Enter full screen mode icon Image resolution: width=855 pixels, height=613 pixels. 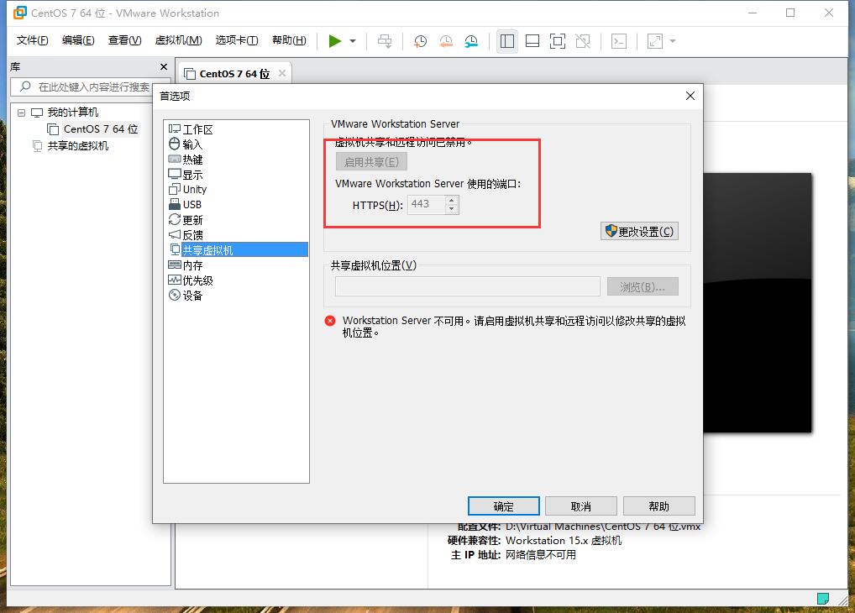[x=558, y=41]
